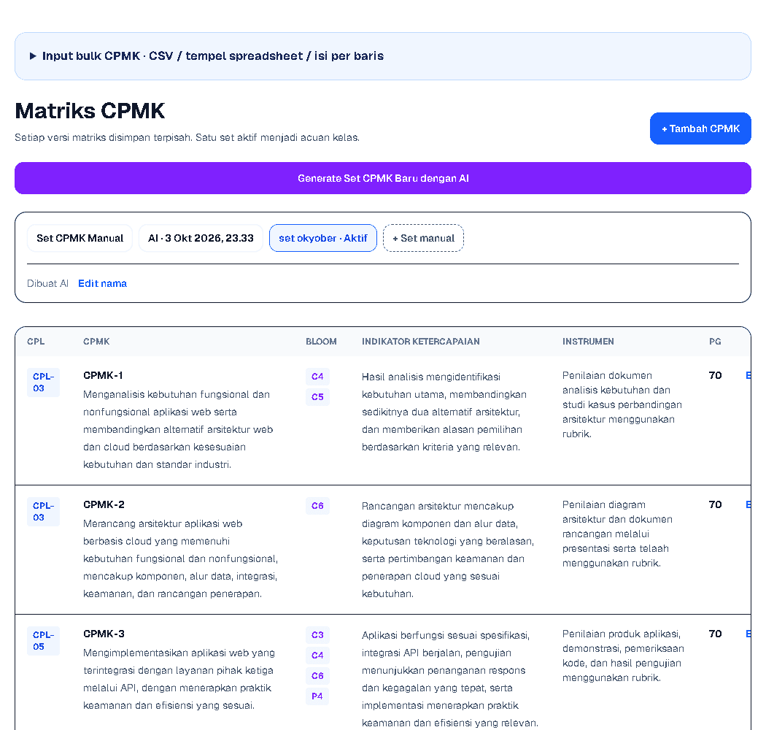The width and height of the screenshot is (766, 730).
Task: Click the Dibuat AI label
Action: (x=47, y=283)
